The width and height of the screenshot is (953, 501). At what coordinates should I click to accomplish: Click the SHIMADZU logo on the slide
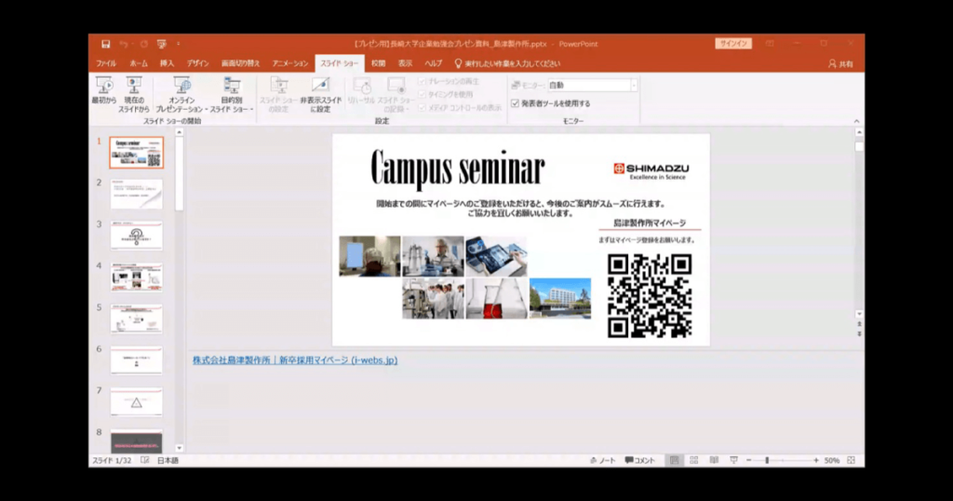tap(651, 171)
